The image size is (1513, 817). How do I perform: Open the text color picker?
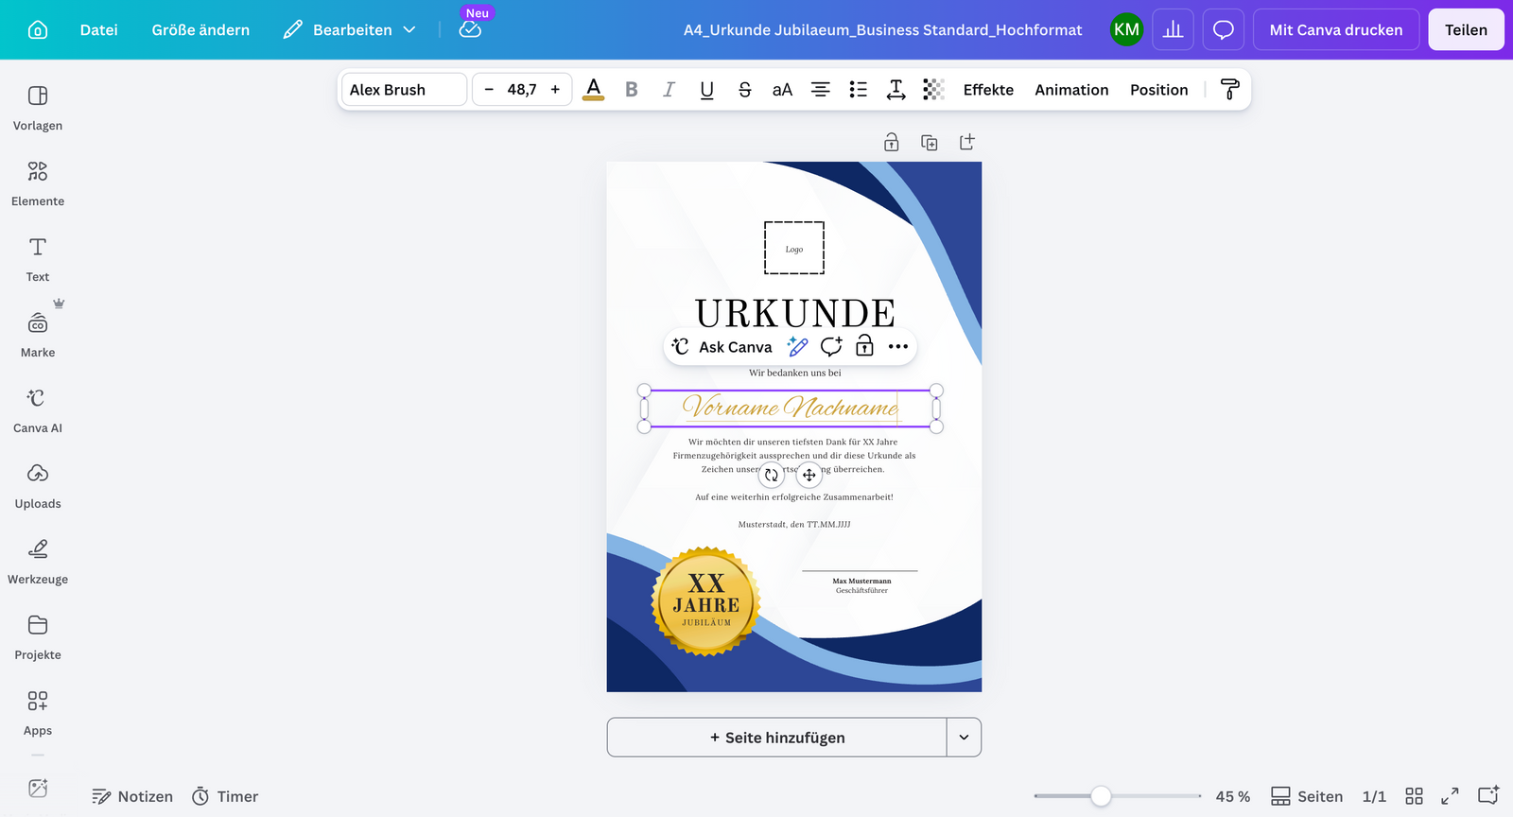[594, 90]
